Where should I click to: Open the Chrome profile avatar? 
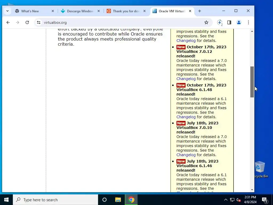[x=239, y=22]
